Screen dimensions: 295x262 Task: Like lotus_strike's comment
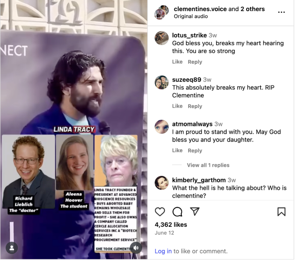pyautogui.click(x=177, y=62)
